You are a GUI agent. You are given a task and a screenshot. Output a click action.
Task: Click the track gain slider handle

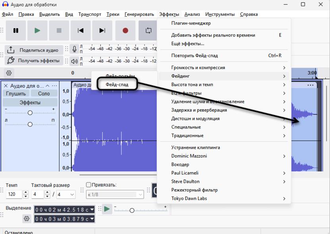[30, 113]
